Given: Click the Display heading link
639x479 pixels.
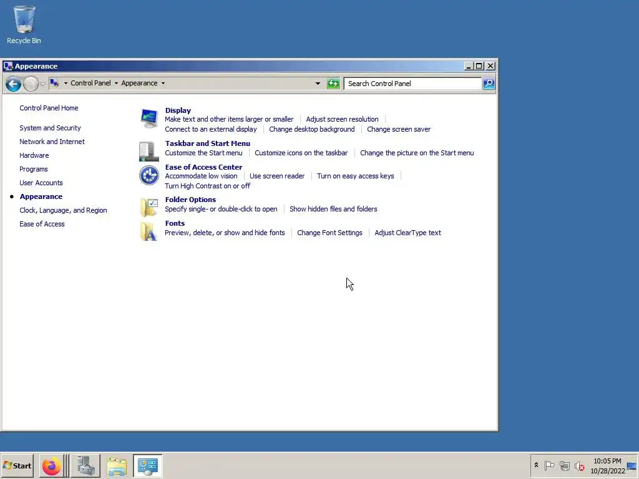Looking at the screenshot, I should point(178,110).
